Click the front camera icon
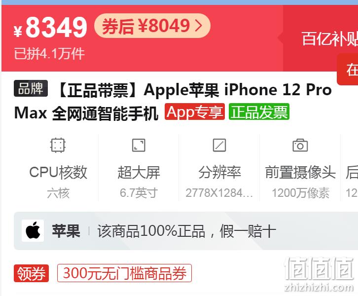 pyautogui.click(x=300, y=145)
